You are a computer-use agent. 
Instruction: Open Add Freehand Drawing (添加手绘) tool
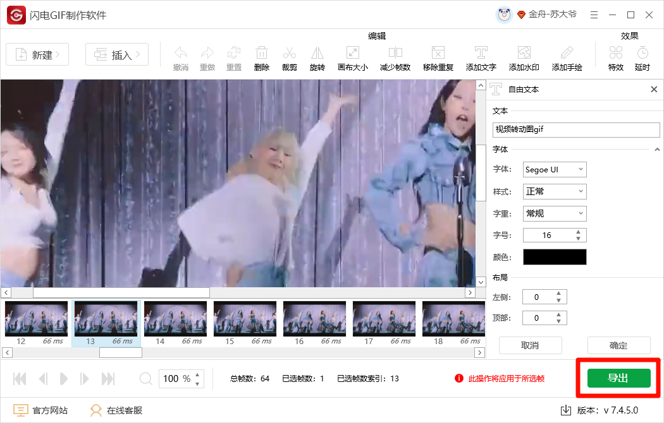pos(567,58)
